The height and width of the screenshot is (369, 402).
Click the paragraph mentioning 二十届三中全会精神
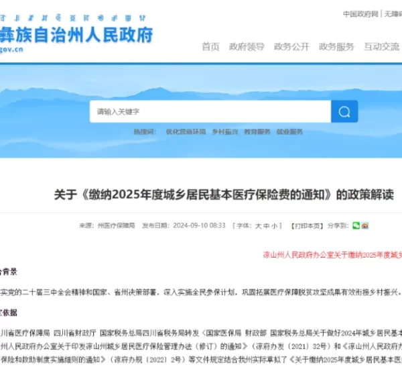(x=201, y=293)
